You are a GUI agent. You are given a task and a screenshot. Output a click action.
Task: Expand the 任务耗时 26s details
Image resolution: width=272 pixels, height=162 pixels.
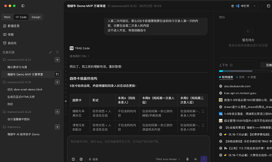click(x=80, y=56)
